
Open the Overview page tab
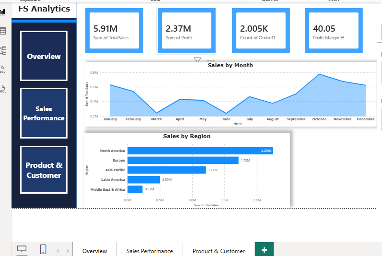pos(94,251)
